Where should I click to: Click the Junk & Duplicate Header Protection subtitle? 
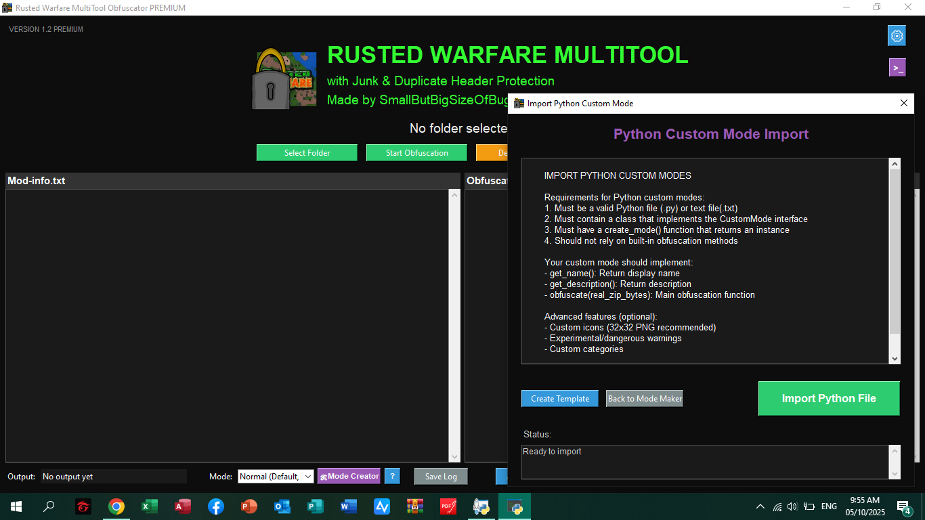441,81
